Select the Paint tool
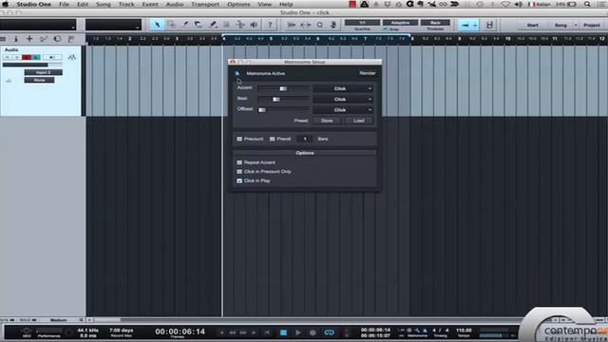 [x=213, y=25]
